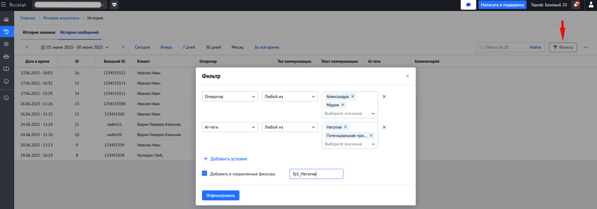Open the project selector dropdown in header
597x209 pixels.
click(69, 5)
